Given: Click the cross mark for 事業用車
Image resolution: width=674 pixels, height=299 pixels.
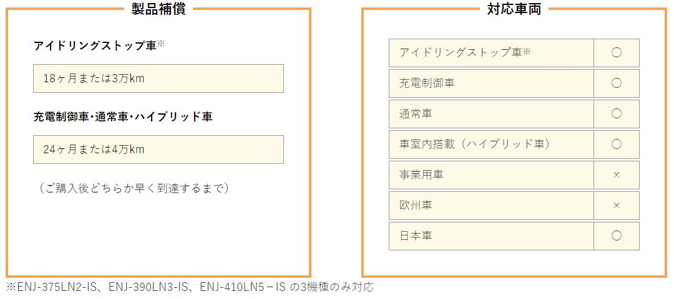Looking at the screenshot, I should tap(617, 175).
